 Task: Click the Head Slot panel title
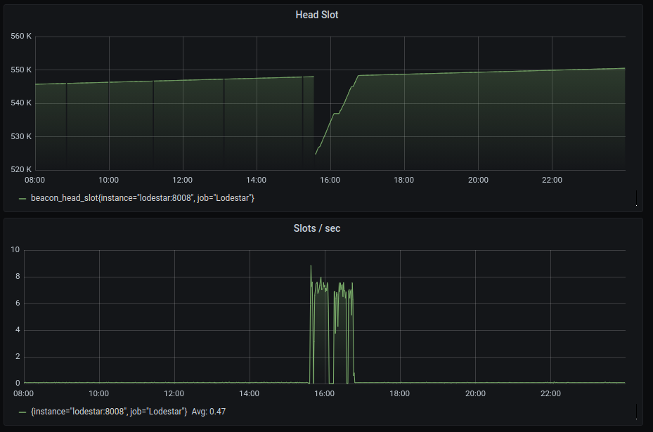pos(318,15)
